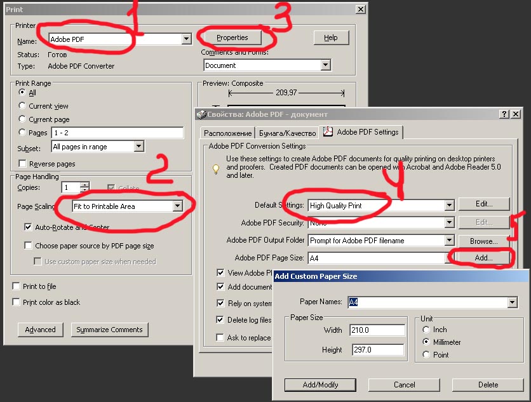Click the Height field showing 297.0

pos(379,349)
